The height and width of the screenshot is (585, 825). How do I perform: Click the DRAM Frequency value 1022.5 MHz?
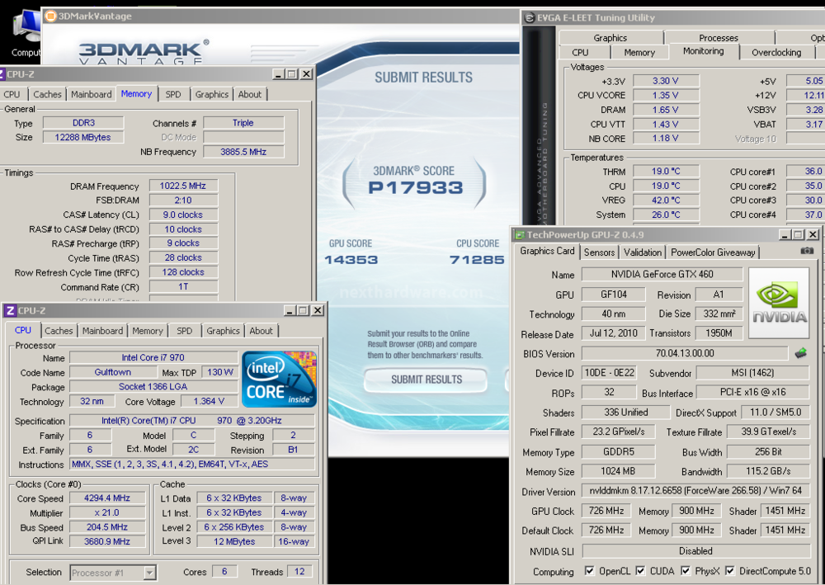(x=183, y=186)
